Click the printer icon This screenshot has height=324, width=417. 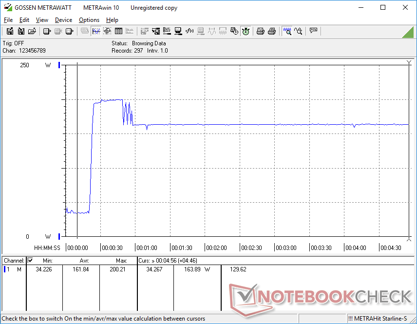[x=272, y=31]
